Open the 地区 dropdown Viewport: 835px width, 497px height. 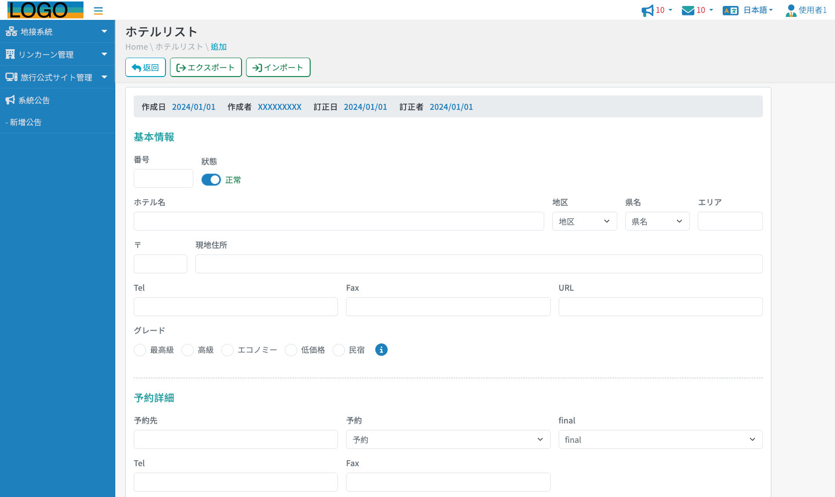pyautogui.click(x=584, y=221)
